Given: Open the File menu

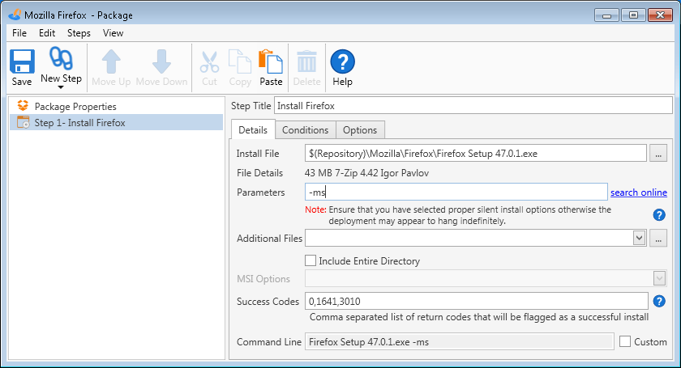Looking at the screenshot, I should click(19, 33).
